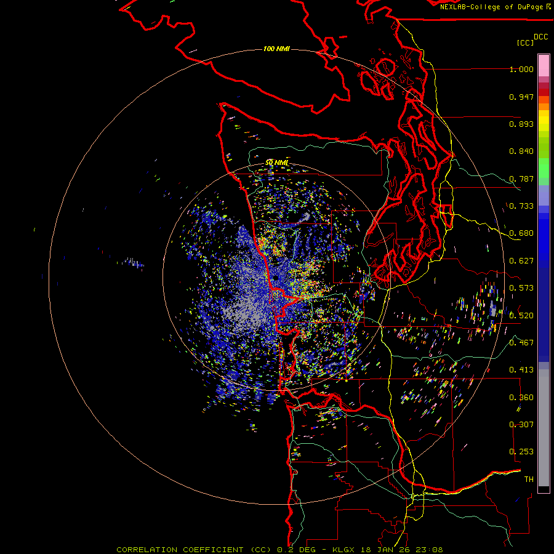Click the 0.840 scale value
Viewport: 554px width, 554px height.
point(521,151)
